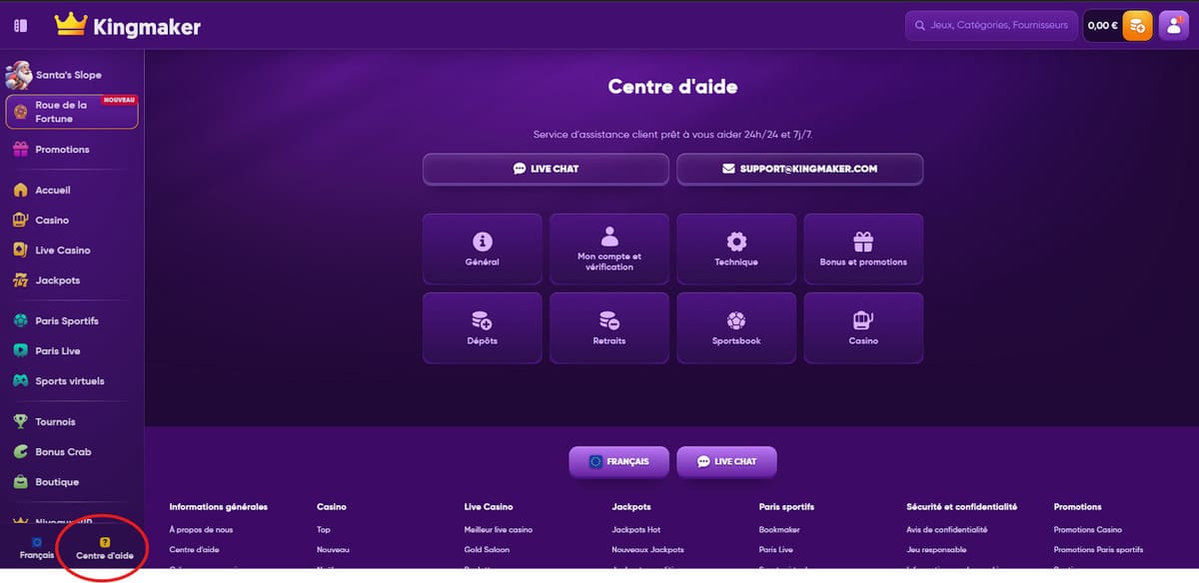The image size is (1199, 583).
Task: Launch Santa's Slope game from sidebar
Action: [68, 75]
